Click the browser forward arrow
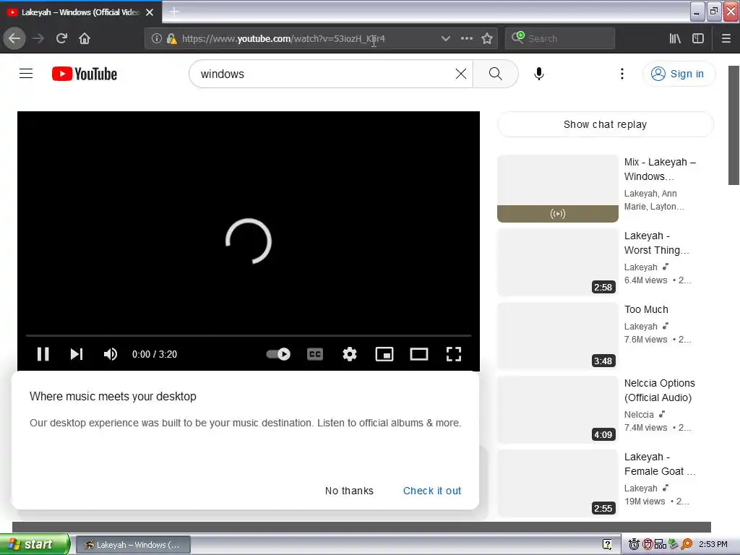 [38, 38]
